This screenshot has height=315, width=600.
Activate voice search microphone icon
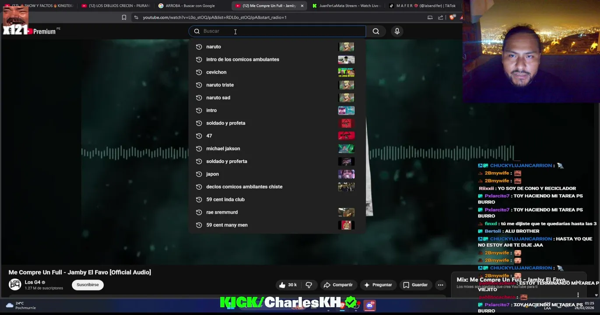(397, 31)
